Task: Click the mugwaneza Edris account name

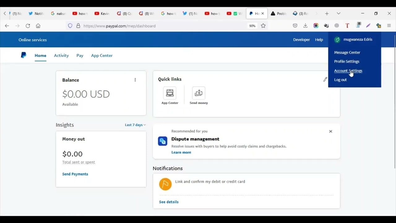Action: tap(358, 39)
